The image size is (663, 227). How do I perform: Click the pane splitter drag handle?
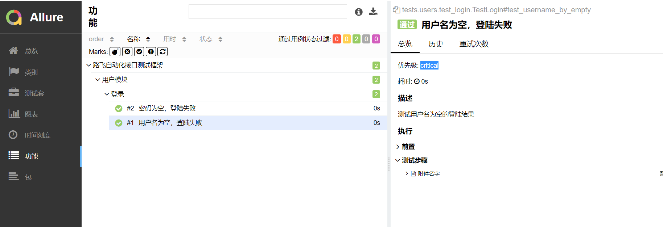(389, 164)
